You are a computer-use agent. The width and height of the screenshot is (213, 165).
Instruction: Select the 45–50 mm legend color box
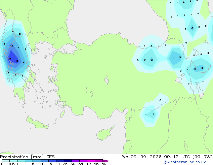[99, 161]
